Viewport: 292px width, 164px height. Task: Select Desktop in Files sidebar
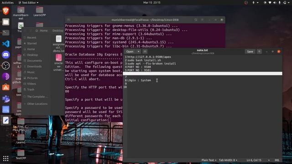coord(32,55)
